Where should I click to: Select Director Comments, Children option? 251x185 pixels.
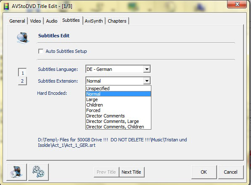tap(118, 127)
